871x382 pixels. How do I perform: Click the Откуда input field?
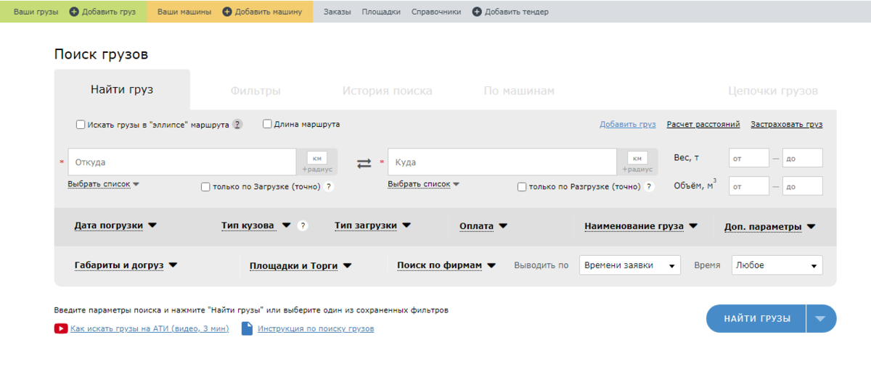coord(182,162)
